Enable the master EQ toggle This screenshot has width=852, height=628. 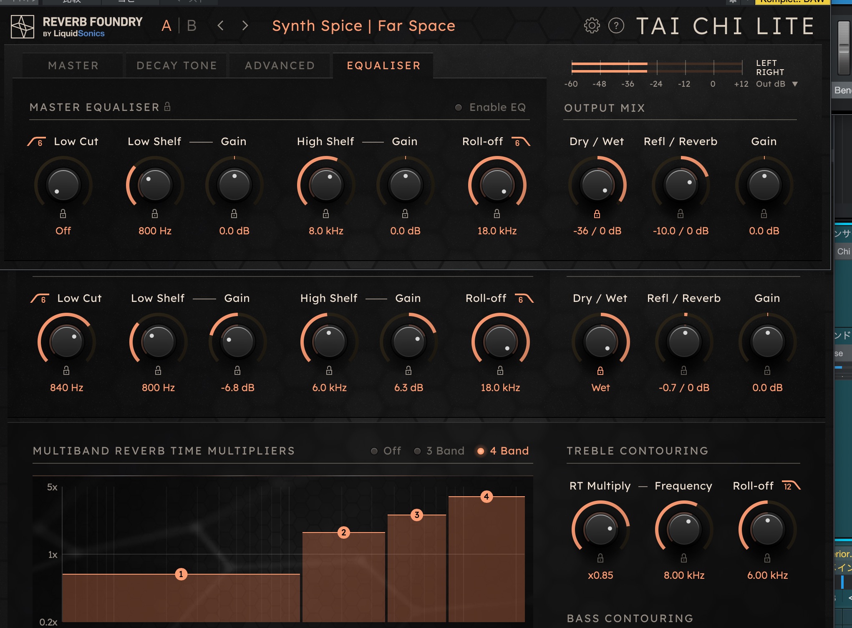[459, 108]
